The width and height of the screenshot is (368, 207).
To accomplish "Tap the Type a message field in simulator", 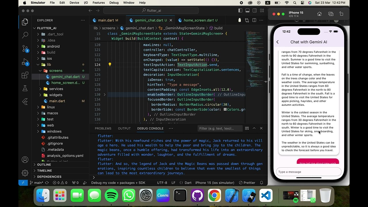I will (308, 172).
